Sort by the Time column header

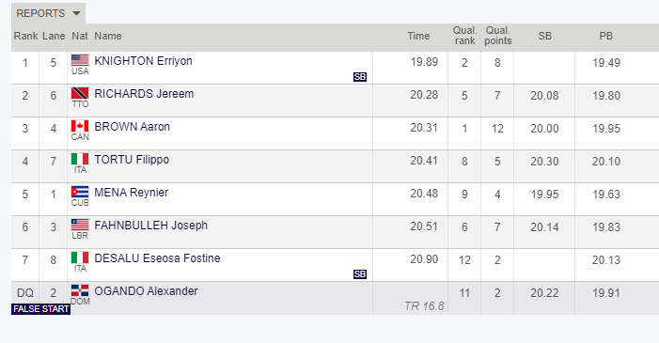point(418,36)
